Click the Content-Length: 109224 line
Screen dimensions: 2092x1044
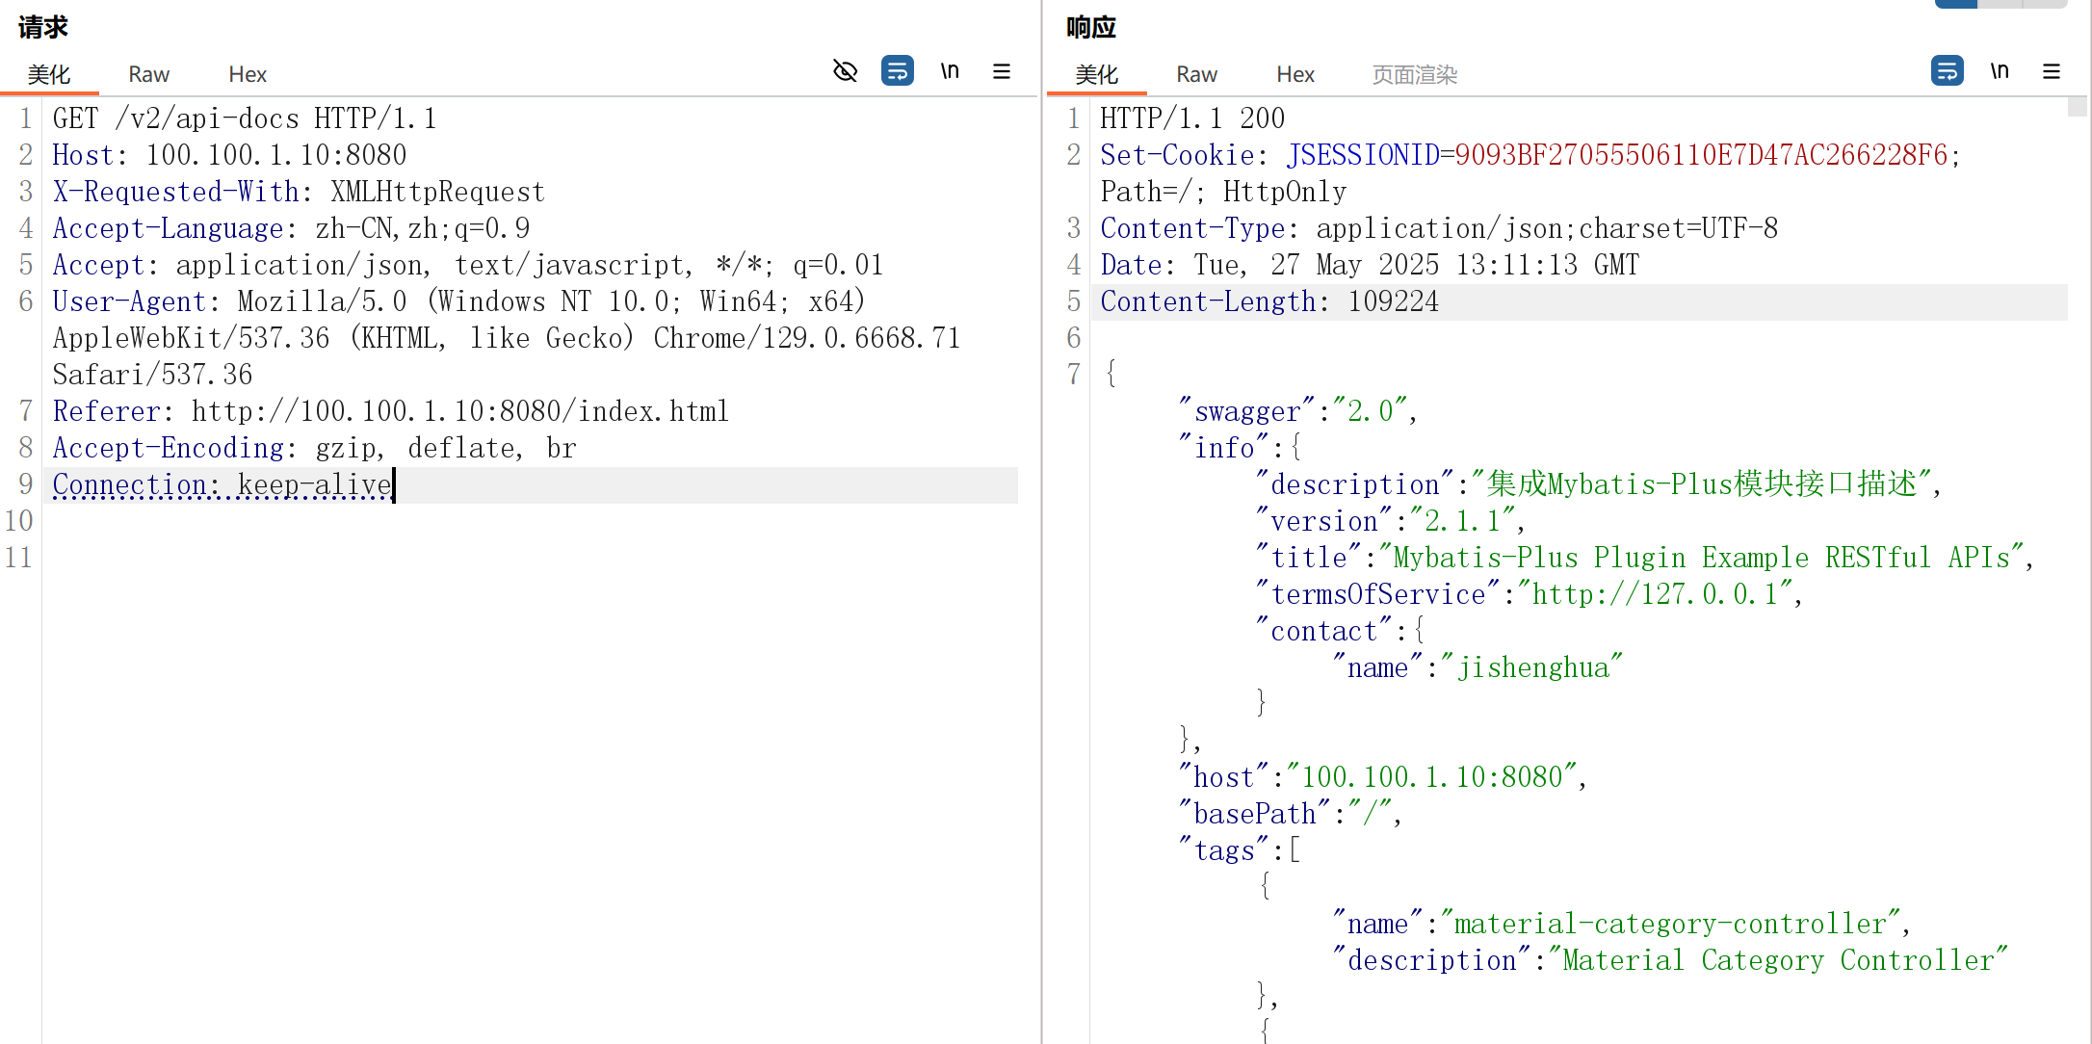click(1269, 301)
